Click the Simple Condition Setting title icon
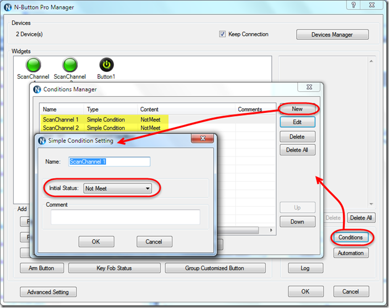Screen dimensions: 389x308 coord(42,140)
